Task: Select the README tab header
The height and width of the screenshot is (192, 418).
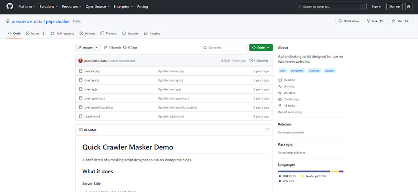Action: point(88,130)
